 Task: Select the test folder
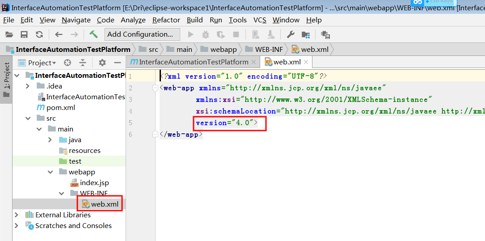pos(71,161)
